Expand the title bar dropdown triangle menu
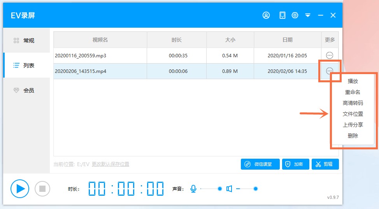 (x=308, y=15)
